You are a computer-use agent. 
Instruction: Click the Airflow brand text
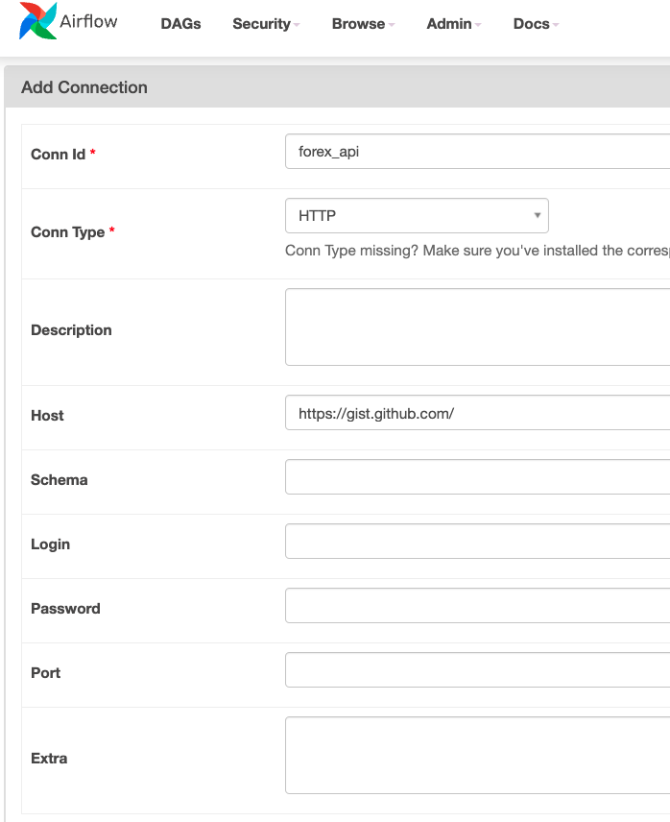click(x=88, y=21)
